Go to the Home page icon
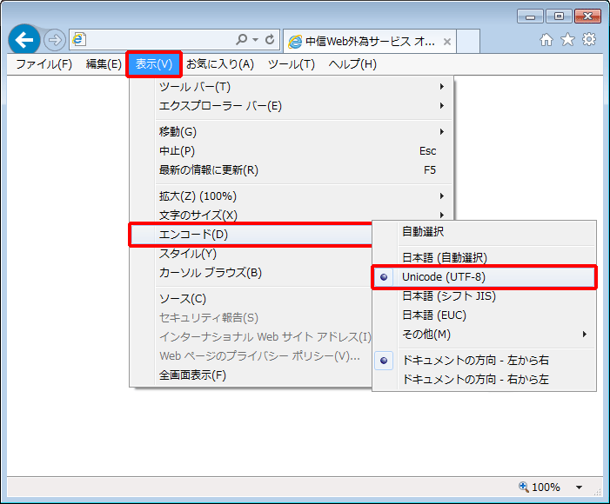Image resolution: width=610 pixels, height=504 pixels. 546,39
